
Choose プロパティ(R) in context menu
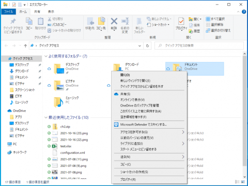click(x=149, y=179)
